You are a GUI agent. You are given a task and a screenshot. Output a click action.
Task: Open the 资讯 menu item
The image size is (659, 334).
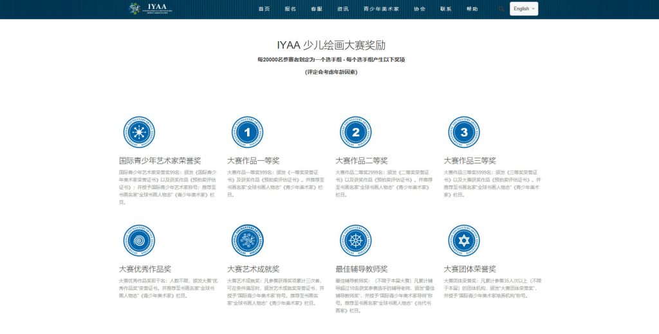point(342,9)
